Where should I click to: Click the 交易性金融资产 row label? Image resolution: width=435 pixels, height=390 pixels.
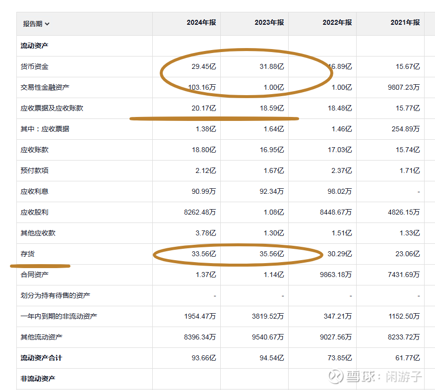point(45,87)
